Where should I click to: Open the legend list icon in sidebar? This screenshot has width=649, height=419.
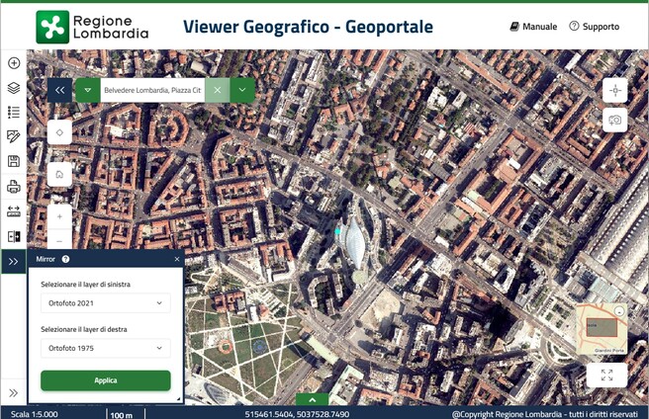click(x=14, y=112)
